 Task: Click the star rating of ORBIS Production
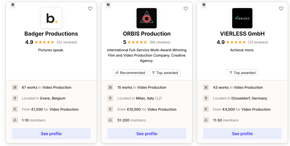pyautogui.click(x=137, y=42)
